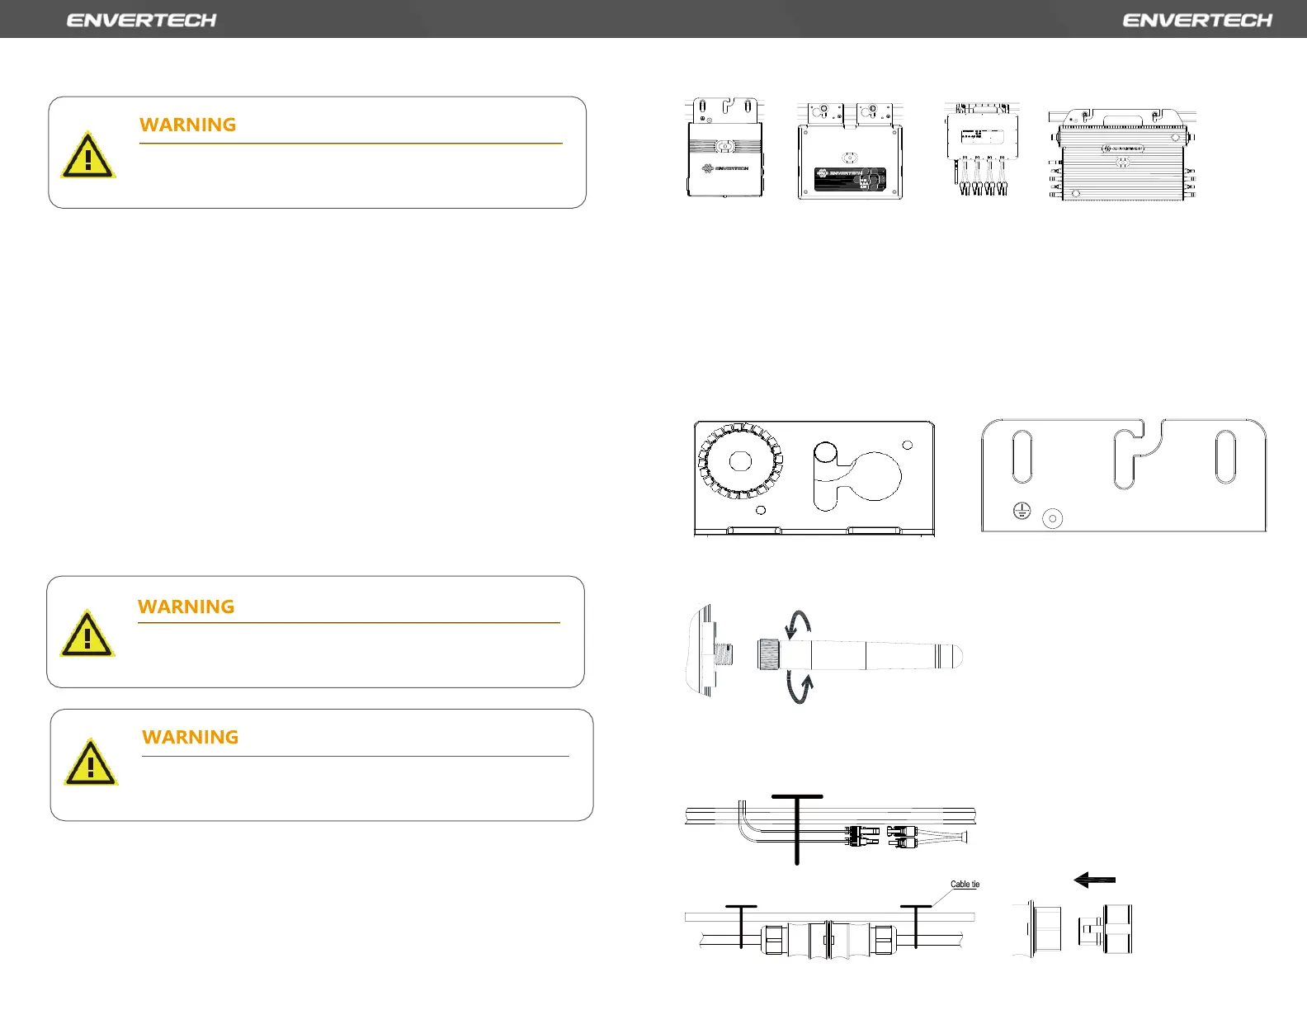The image size is (1307, 1010).
Task: Click the upper rotation arrow above the antenna
Action: [x=798, y=625]
